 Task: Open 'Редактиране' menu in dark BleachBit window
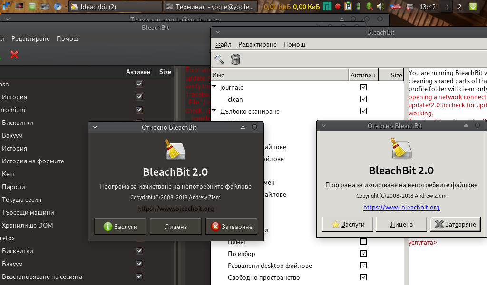pyautogui.click(x=30, y=39)
